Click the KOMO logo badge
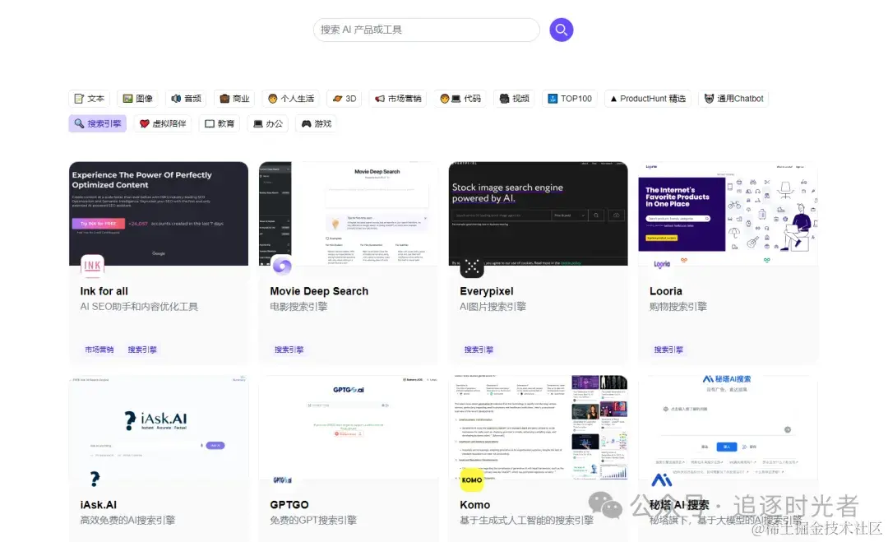888x542 pixels. [x=472, y=481]
